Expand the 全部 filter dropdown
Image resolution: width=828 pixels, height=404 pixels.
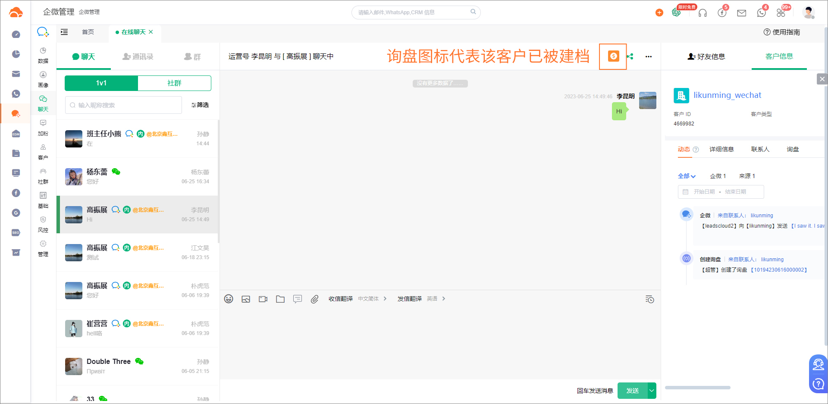687,176
